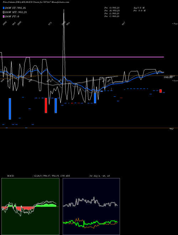Viewport: 178px width, 235px height.
Task: Click the 'Pre L: 995.25' value
Action: pyautogui.click(x=112, y=14)
